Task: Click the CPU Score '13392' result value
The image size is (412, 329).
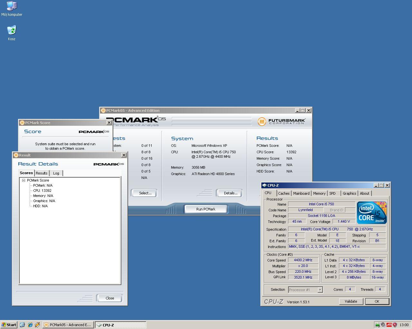Action: pos(291,152)
